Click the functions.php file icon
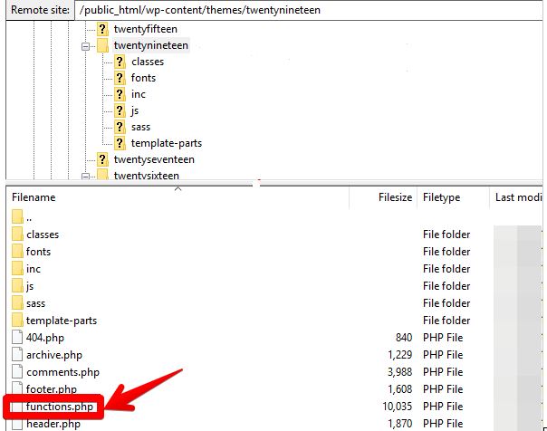 (18, 407)
